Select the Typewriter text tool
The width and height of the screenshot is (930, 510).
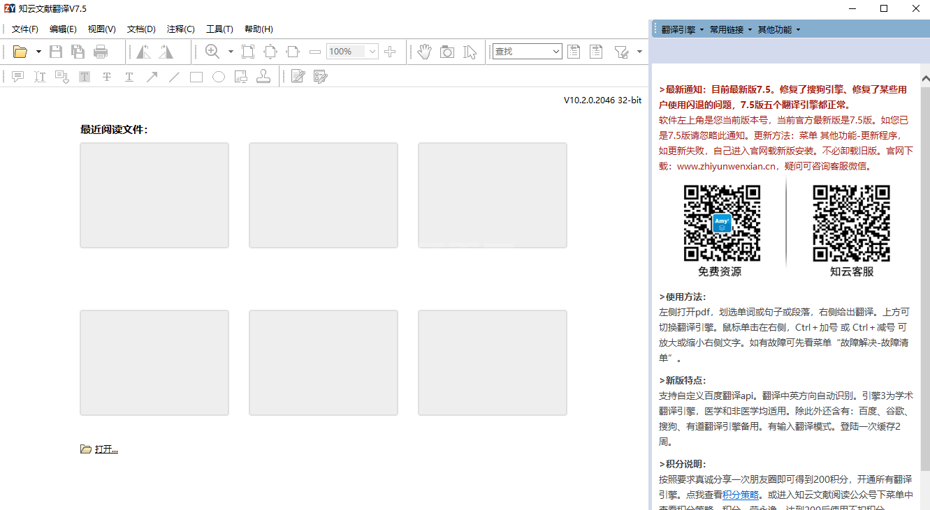[40, 77]
